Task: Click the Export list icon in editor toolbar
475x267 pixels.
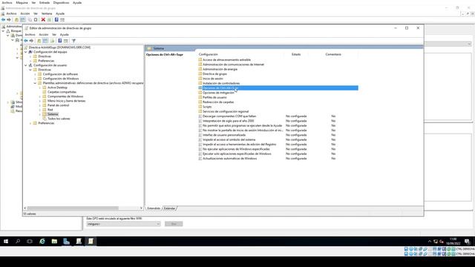Action: (53, 41)
